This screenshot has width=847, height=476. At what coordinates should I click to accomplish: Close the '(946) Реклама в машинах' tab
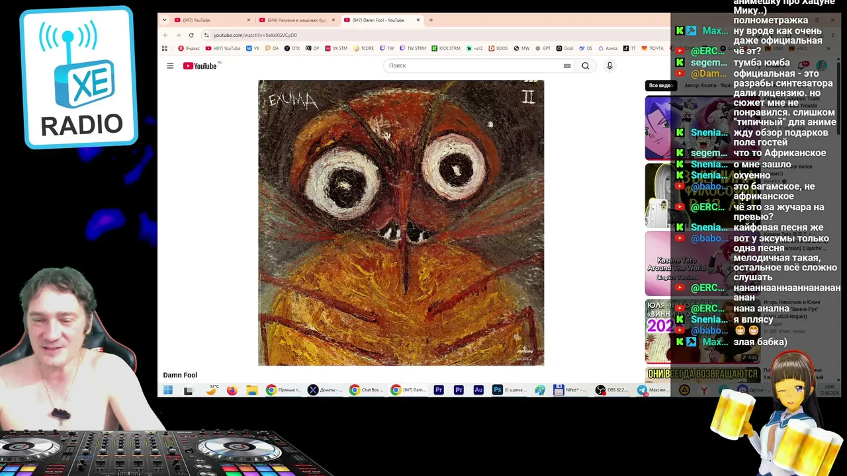click(333, 20)
